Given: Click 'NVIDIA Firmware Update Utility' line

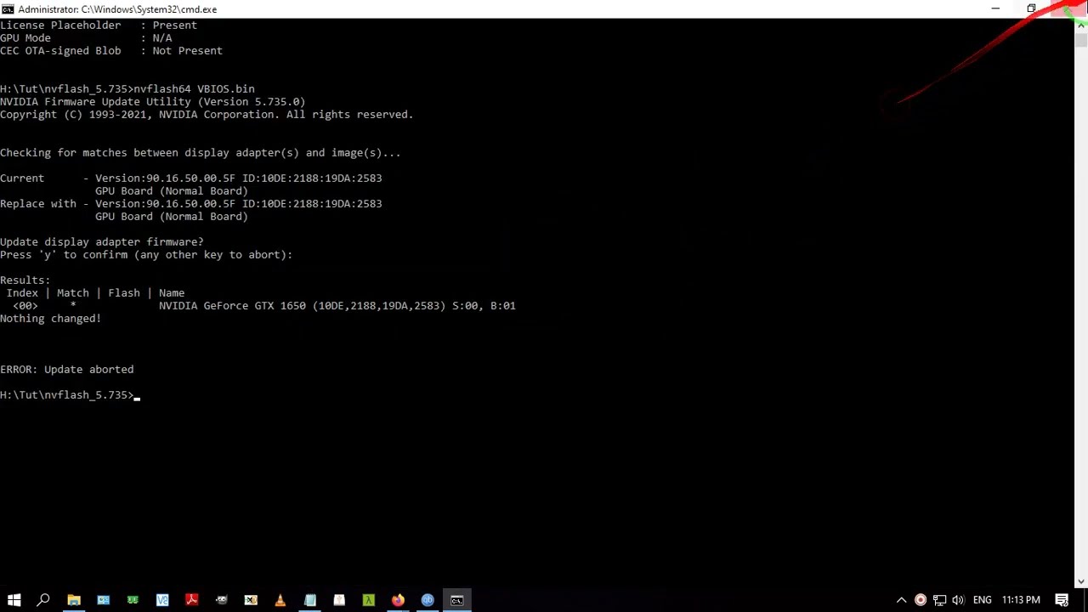Looking at the screenshot, I should (153, 101).
